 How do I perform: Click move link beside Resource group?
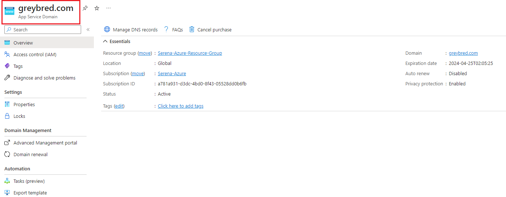[x=145, y=53]
